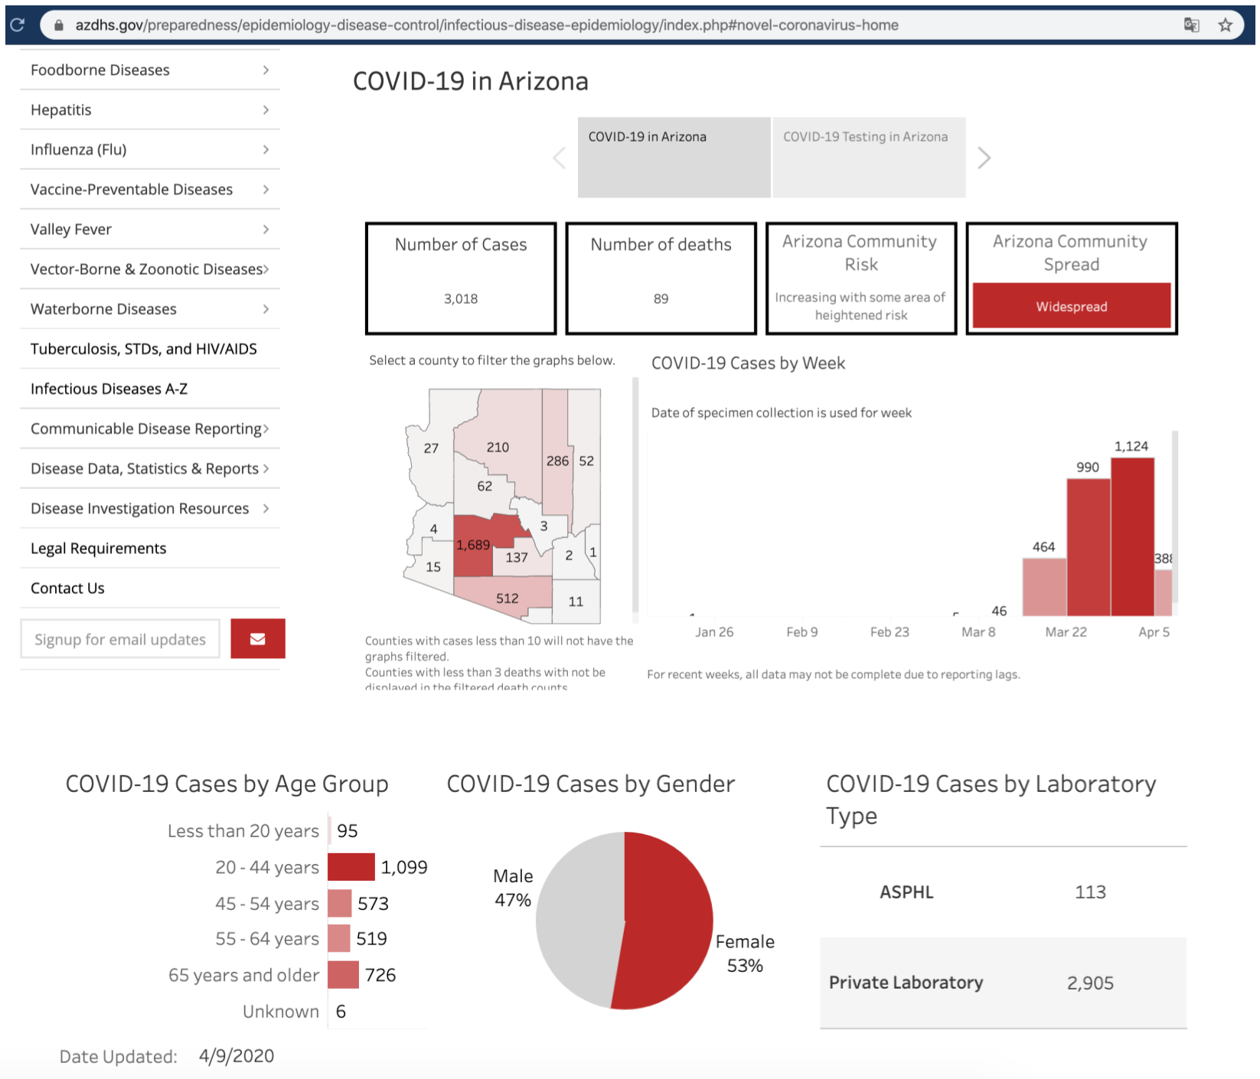Click the 65 years and older bar

click(343, 975)
